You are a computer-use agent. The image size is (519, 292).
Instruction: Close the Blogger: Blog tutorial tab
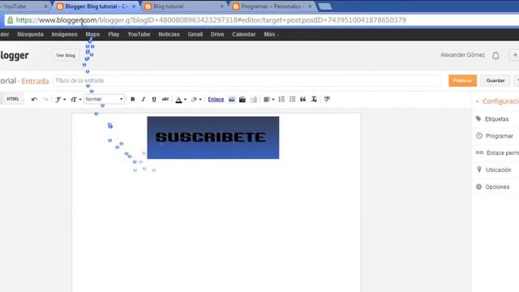click(134, 6)
